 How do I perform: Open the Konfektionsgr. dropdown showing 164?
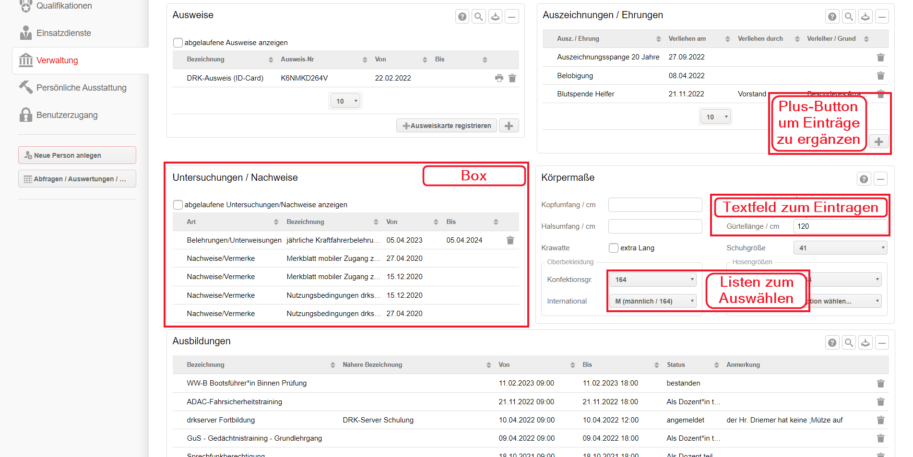point(652,279)
